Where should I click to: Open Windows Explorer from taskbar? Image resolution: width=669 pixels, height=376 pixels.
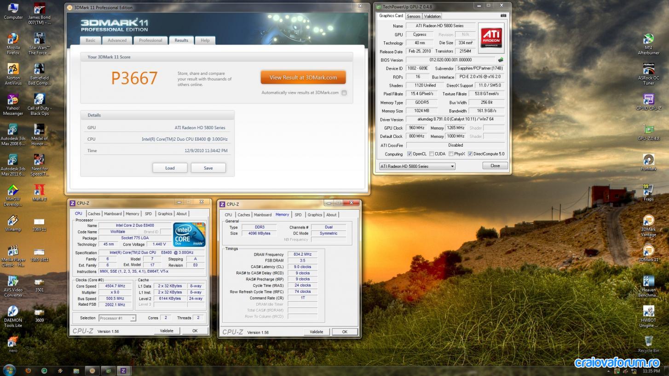click(76, 370)
